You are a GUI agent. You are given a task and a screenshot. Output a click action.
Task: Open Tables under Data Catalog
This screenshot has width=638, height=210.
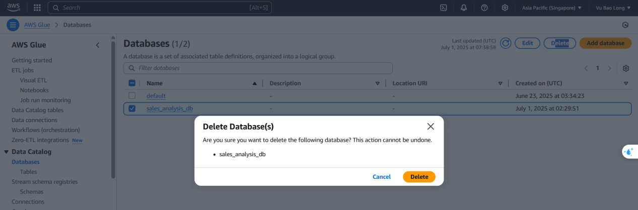pyautogui.click(x=28, y=172)
